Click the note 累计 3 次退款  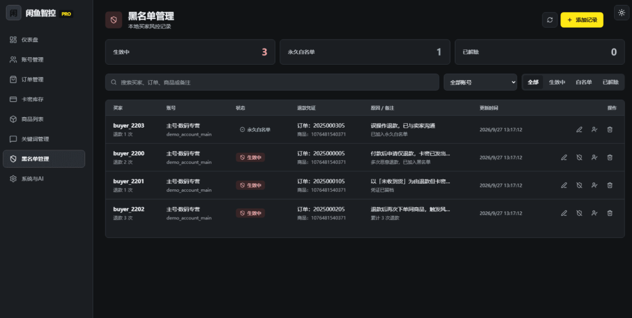(x=385, y=218)
